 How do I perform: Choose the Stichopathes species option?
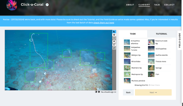(159, 49)
